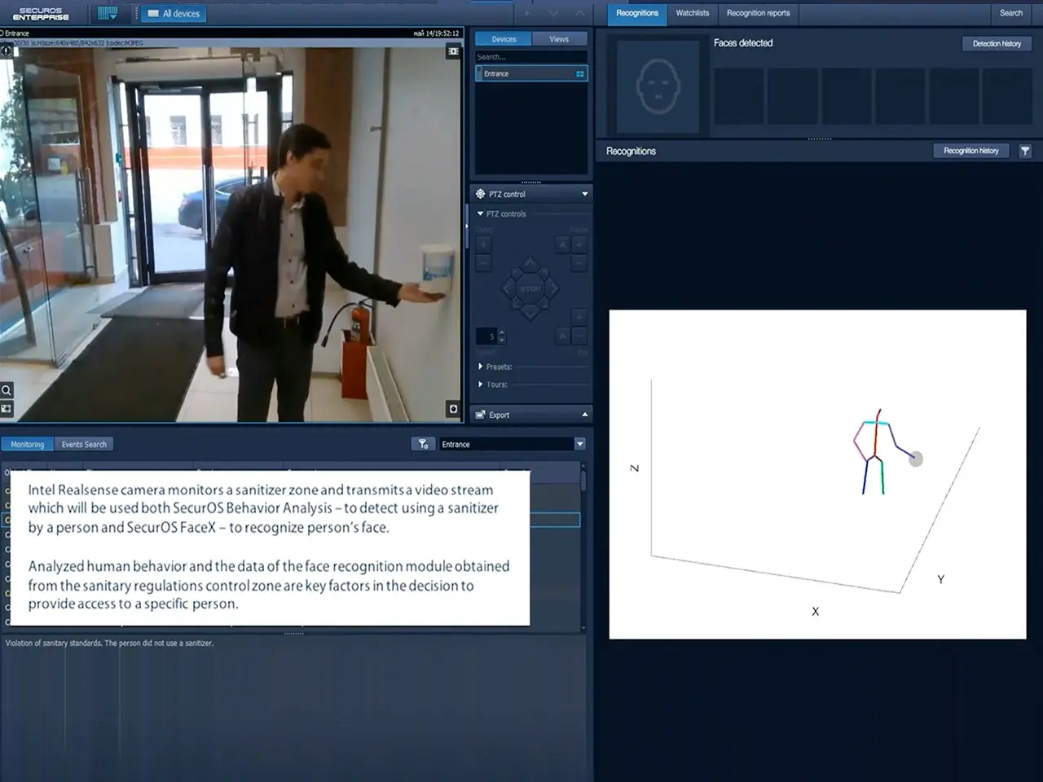The height and width of the screenshot is (782, 1043).
Task: Click the iris minus button
Action: coord(579,335)
